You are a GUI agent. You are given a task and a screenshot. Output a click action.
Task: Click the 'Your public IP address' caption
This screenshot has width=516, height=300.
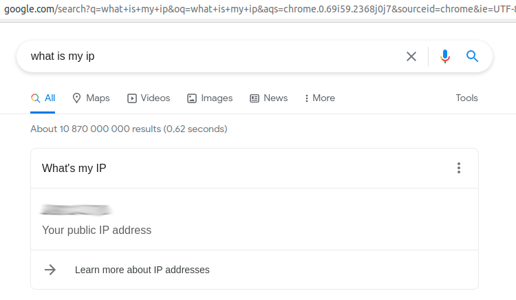point(96,230)
